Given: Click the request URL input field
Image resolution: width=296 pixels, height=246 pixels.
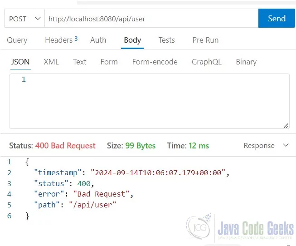Looking at the screenshot, I should tap(151, 19).
